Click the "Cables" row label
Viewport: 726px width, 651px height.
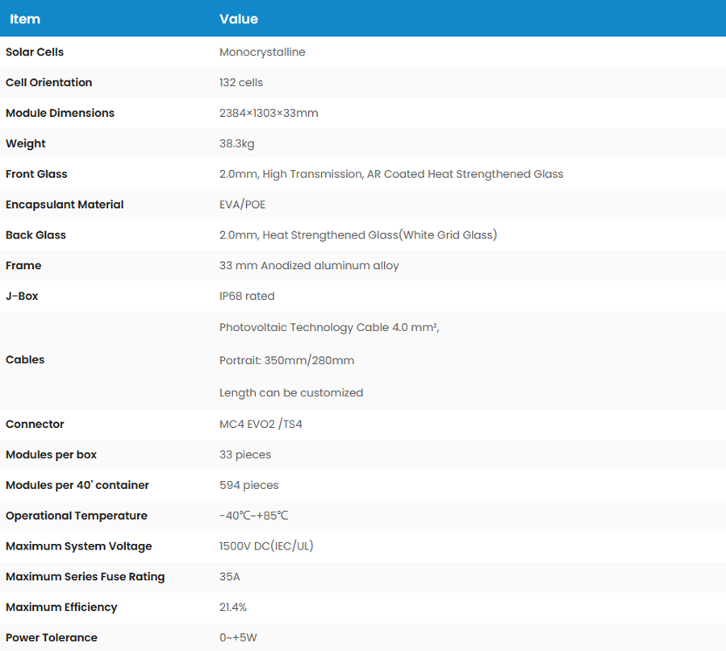[x=25, y=360]
